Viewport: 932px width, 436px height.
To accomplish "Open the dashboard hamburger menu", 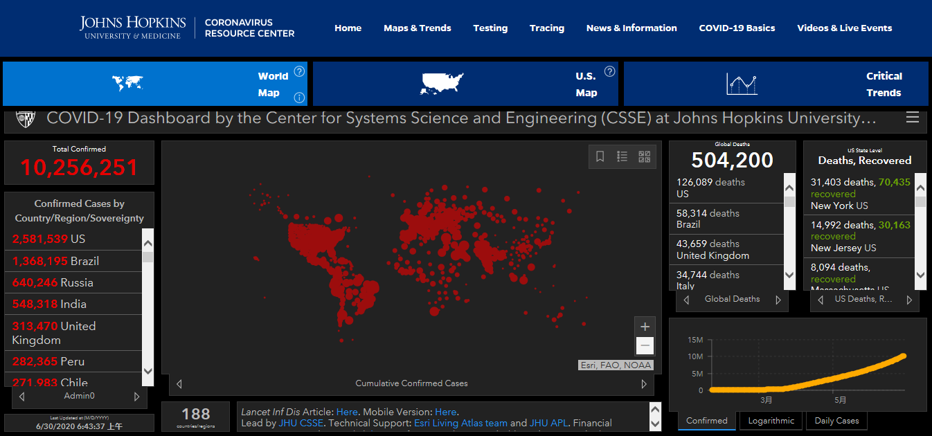I will (x=913, y=118).
